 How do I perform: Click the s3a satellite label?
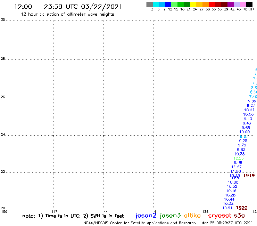click(239, 216)
